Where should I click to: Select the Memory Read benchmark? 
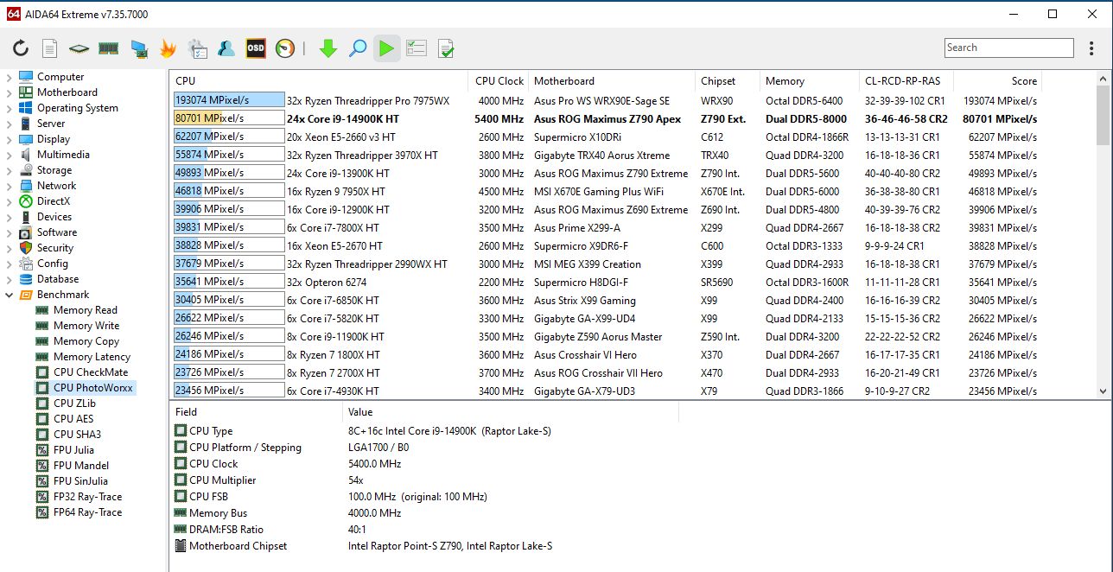pos(85,310)
